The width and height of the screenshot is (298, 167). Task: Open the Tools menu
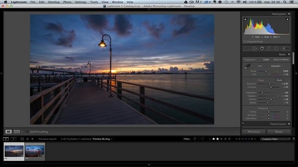(x=94, y=2)
